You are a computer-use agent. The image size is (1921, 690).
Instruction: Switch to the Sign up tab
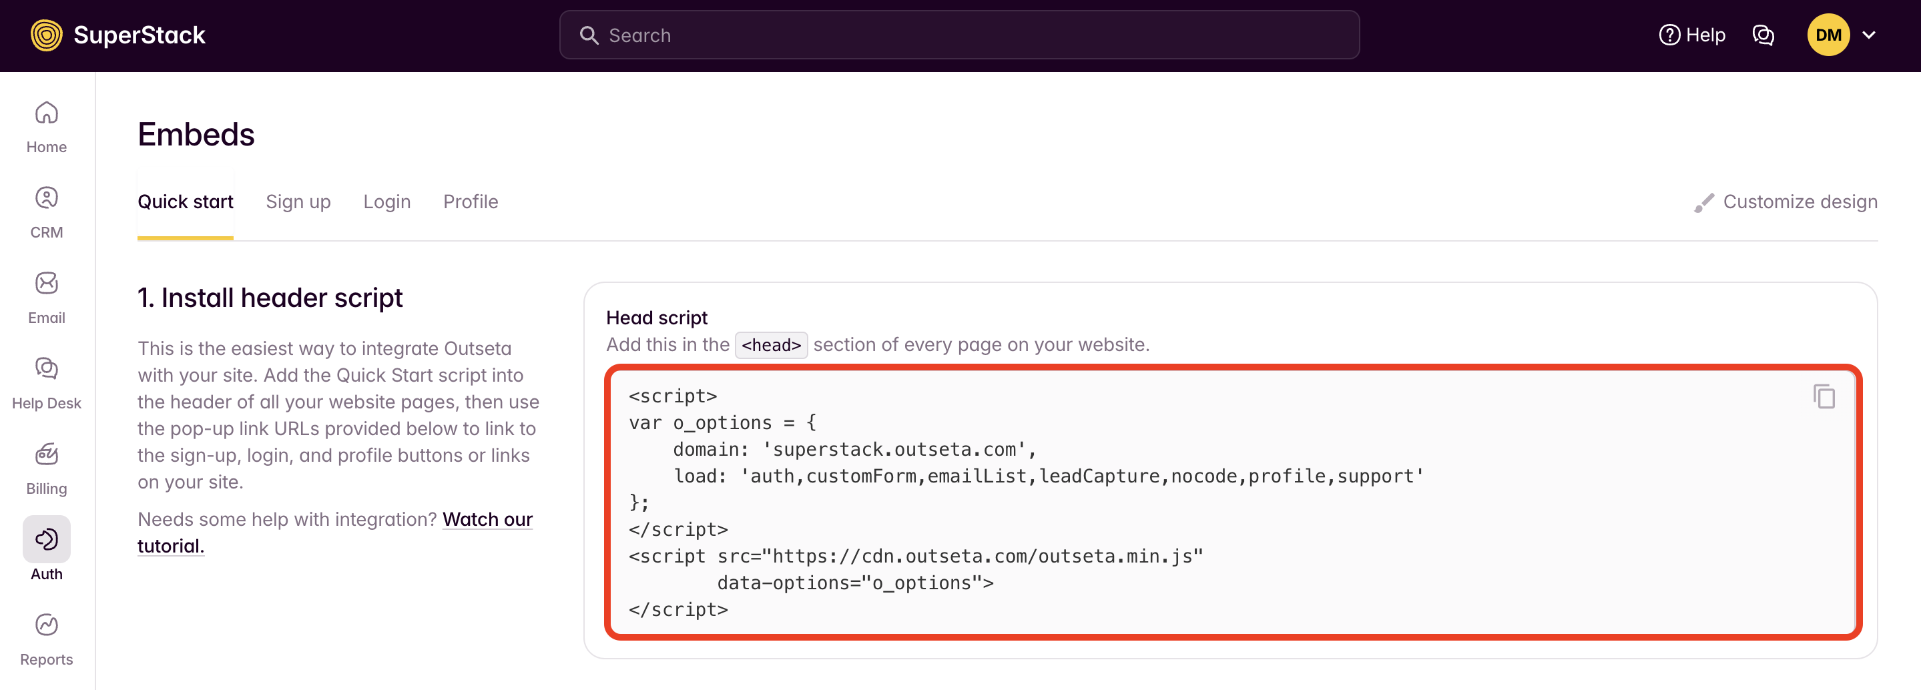298,202
